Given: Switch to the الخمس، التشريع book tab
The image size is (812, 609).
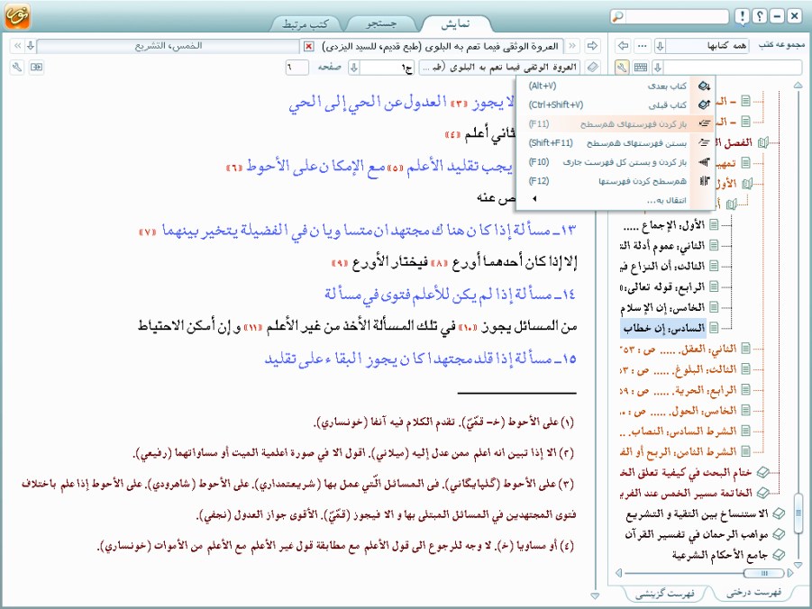Looking at the screenshot, I should pyautogui.click(x=169, y=46).
